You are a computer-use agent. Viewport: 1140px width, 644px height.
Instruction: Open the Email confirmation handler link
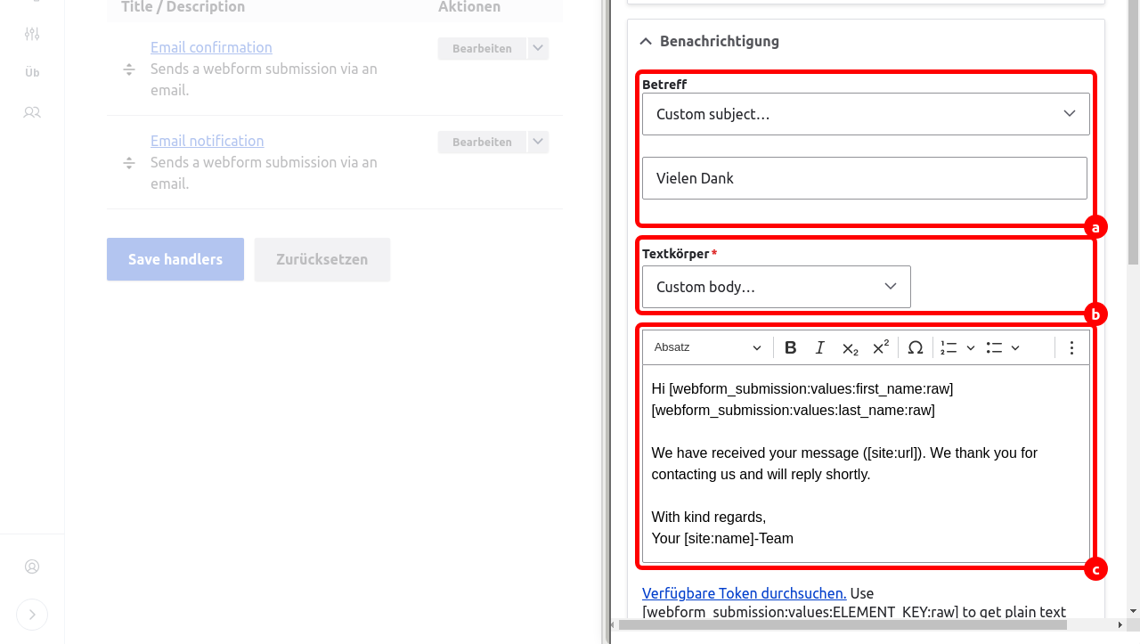pyautogui.click(x=211, y=47)
